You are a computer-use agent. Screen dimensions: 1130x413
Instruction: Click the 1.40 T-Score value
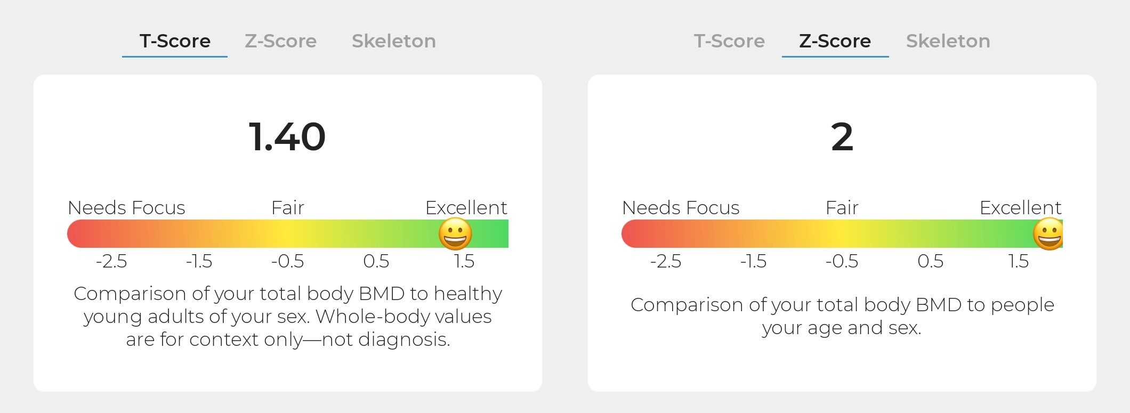point(287,137)
